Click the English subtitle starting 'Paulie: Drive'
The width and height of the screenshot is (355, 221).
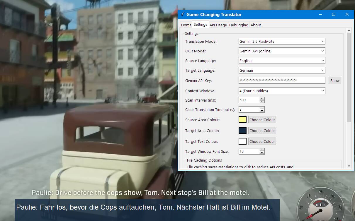tap(141, 193)
